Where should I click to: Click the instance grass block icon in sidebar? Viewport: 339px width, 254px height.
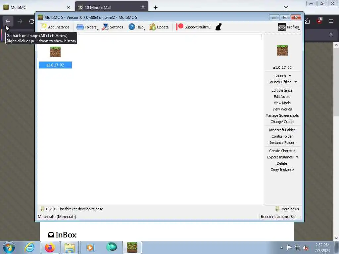(282, 50)
